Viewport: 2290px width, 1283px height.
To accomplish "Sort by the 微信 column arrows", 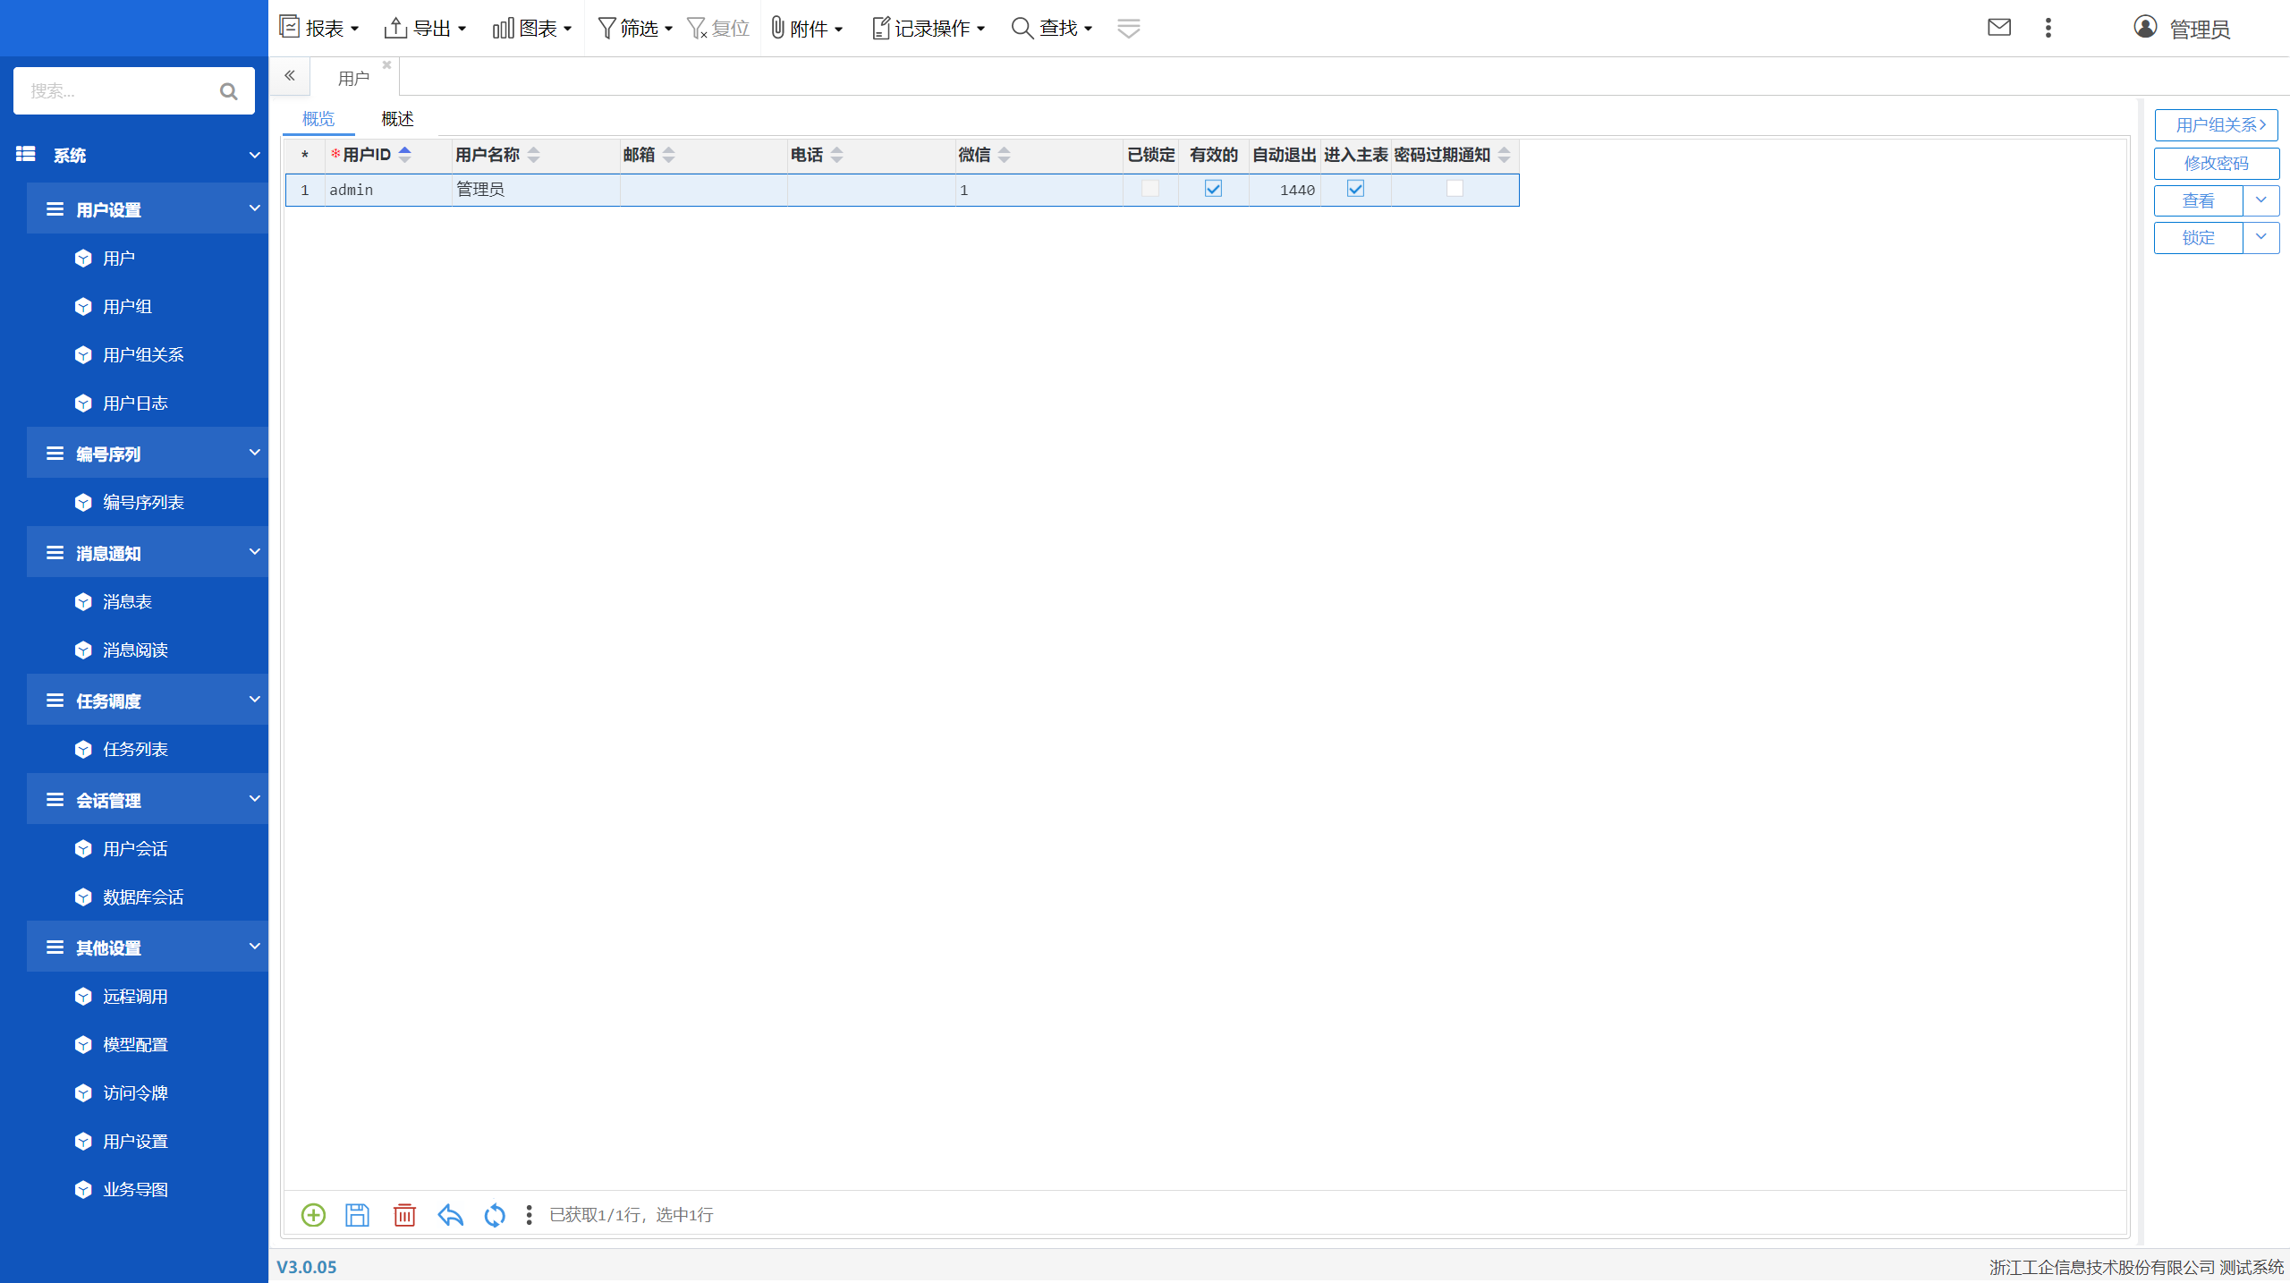I will 1005,155.
